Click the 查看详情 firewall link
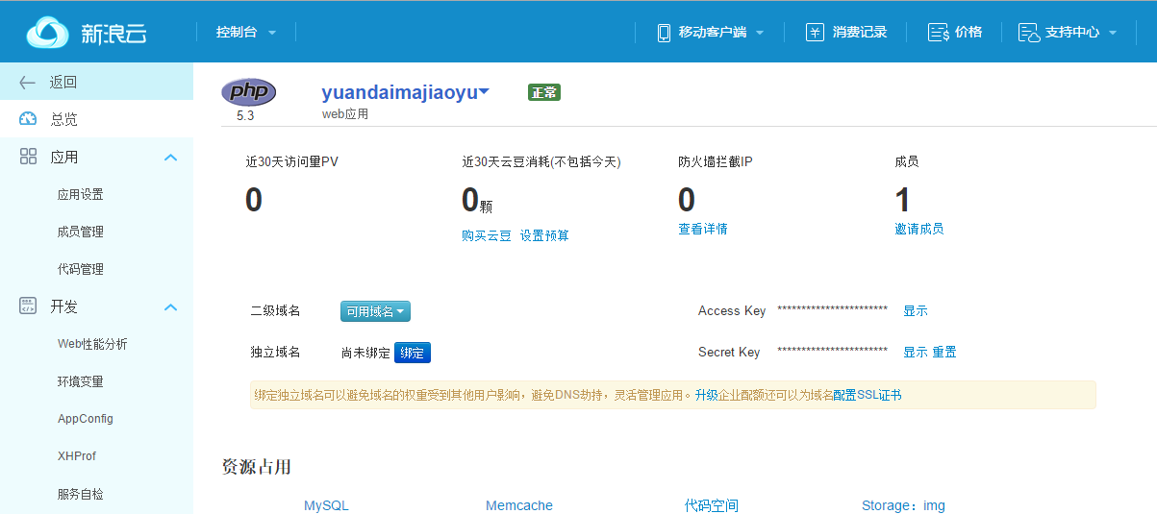 click(702, 229)
